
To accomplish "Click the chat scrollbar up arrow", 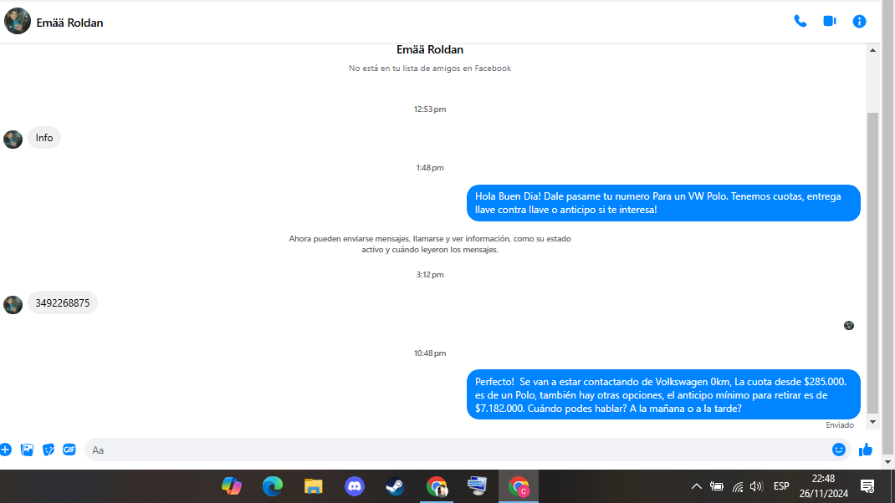I will (x=872, y=50).
